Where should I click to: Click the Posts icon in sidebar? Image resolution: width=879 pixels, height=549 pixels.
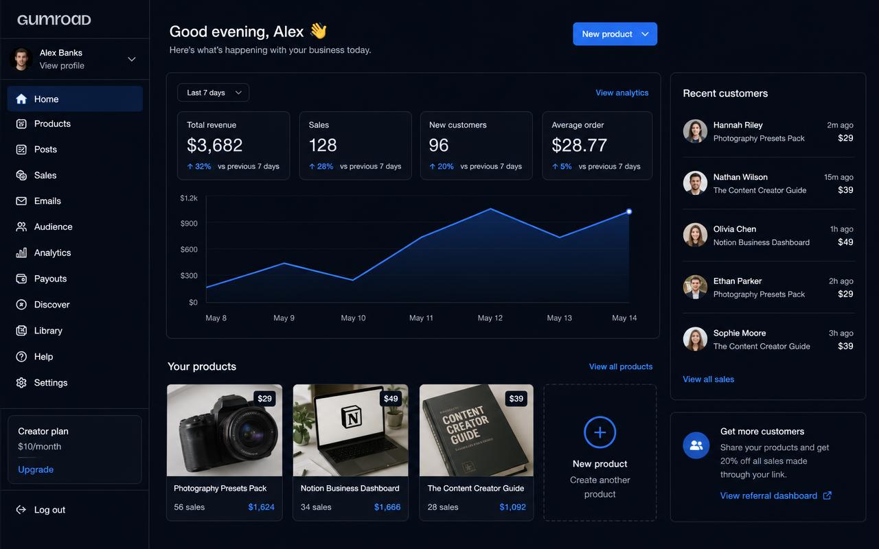coord(21,150)
